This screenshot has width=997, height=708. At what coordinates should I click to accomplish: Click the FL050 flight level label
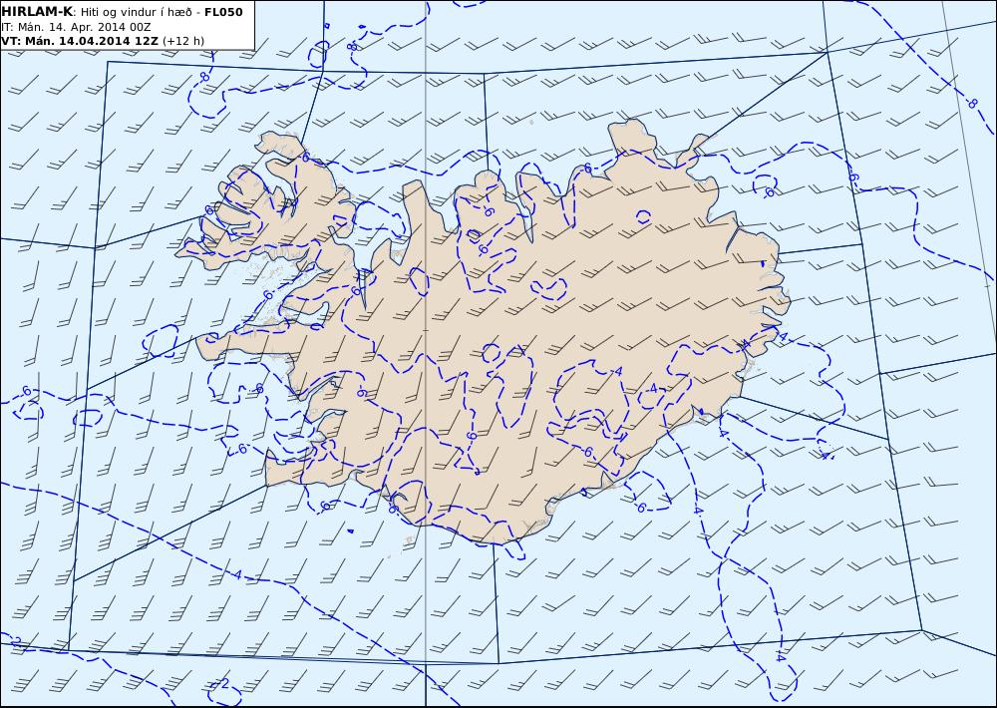click(223, 12)
